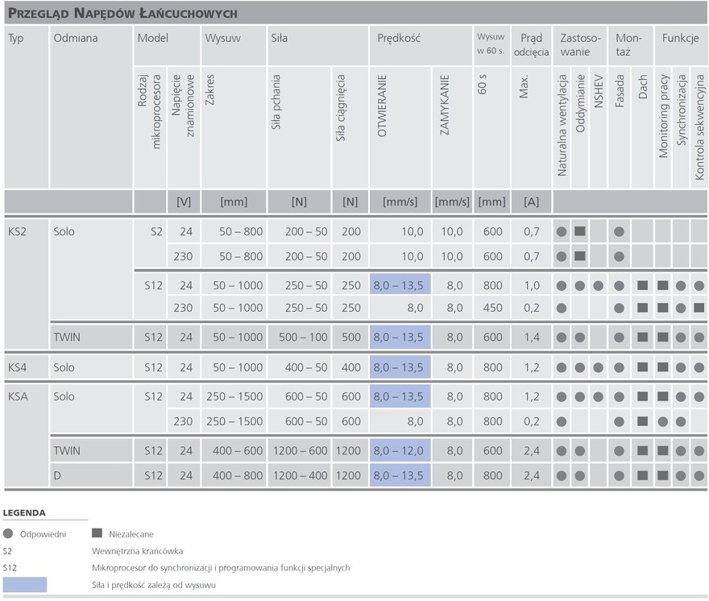Click the blue legend swatch for Siła i prędkość
709x601 pixels.
(25, 585)
